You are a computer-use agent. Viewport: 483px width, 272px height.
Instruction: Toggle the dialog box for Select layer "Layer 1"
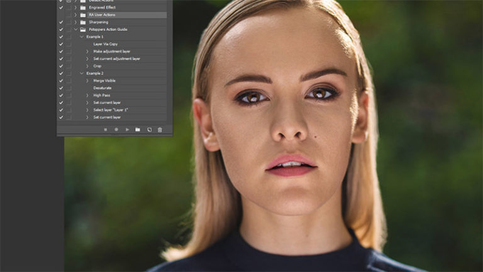click(x=69, y=110)
